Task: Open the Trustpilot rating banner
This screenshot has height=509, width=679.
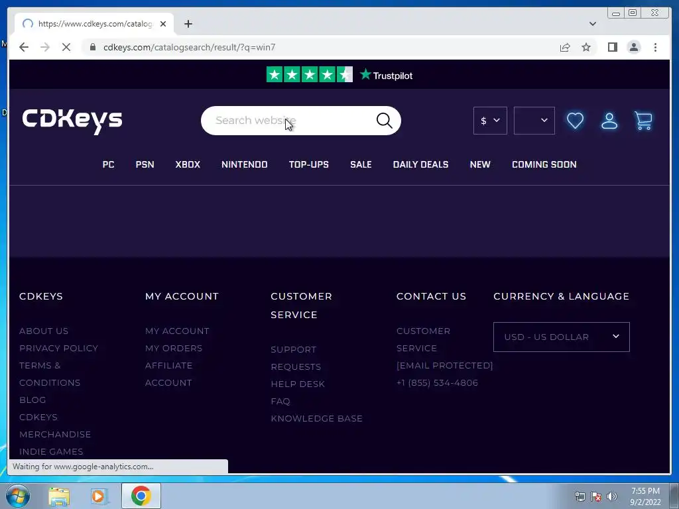Action: pos(339,75)
